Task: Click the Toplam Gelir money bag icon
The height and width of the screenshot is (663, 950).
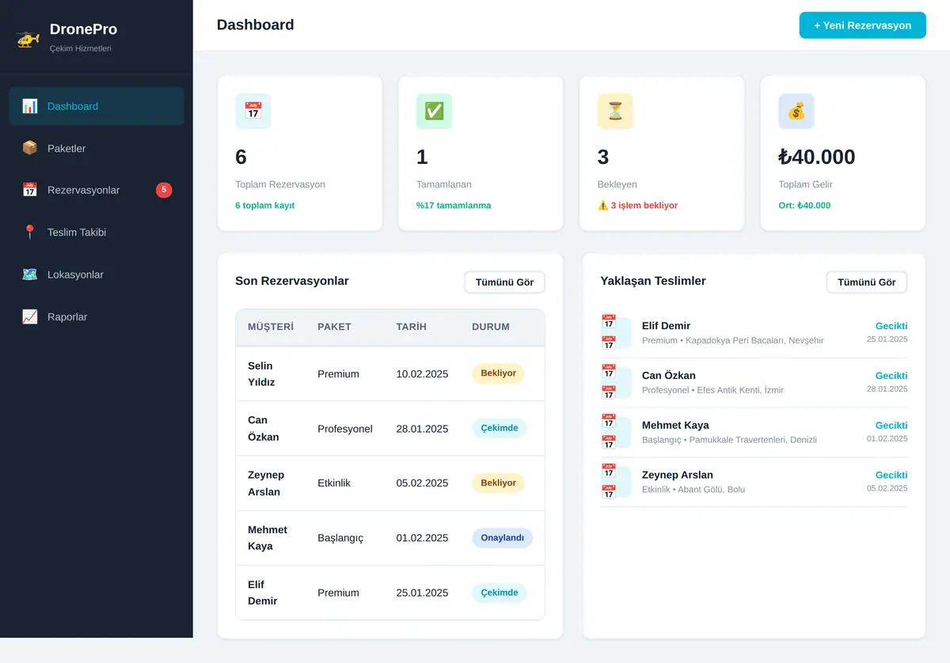Action: tap(796, 111)
